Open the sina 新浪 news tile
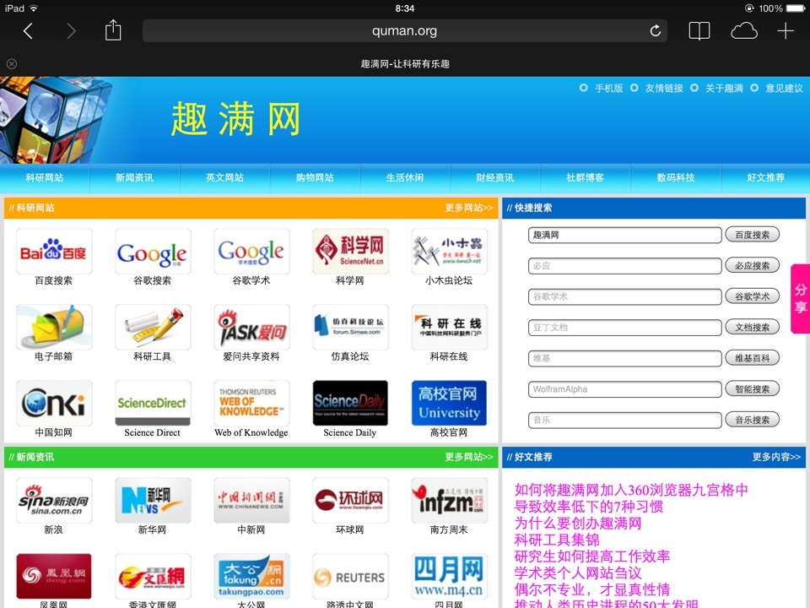 tap(54, 501)
